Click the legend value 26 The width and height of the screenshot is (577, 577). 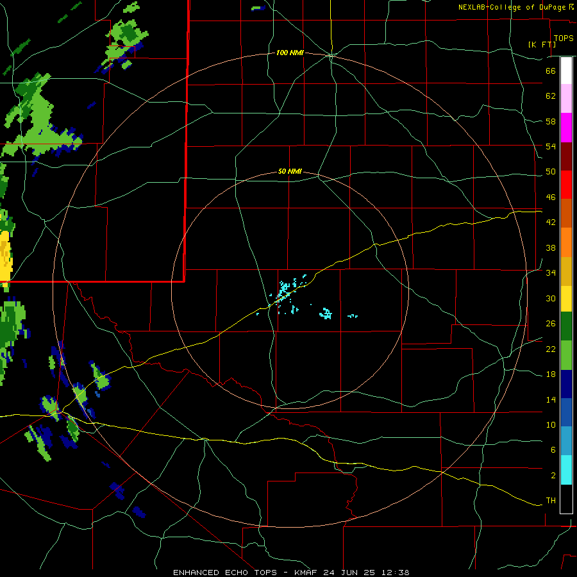pos(551,324)
